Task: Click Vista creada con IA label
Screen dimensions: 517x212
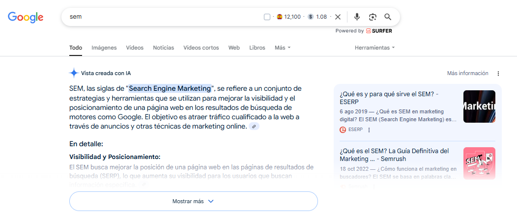Action: point(106,74)
